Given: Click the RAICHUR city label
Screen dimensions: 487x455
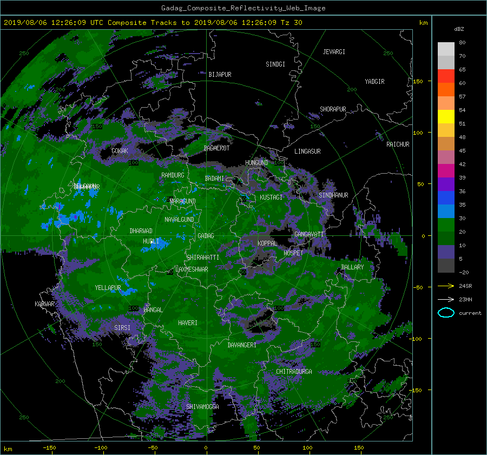Looking at the screenshot, I should (x=398, y=144).
